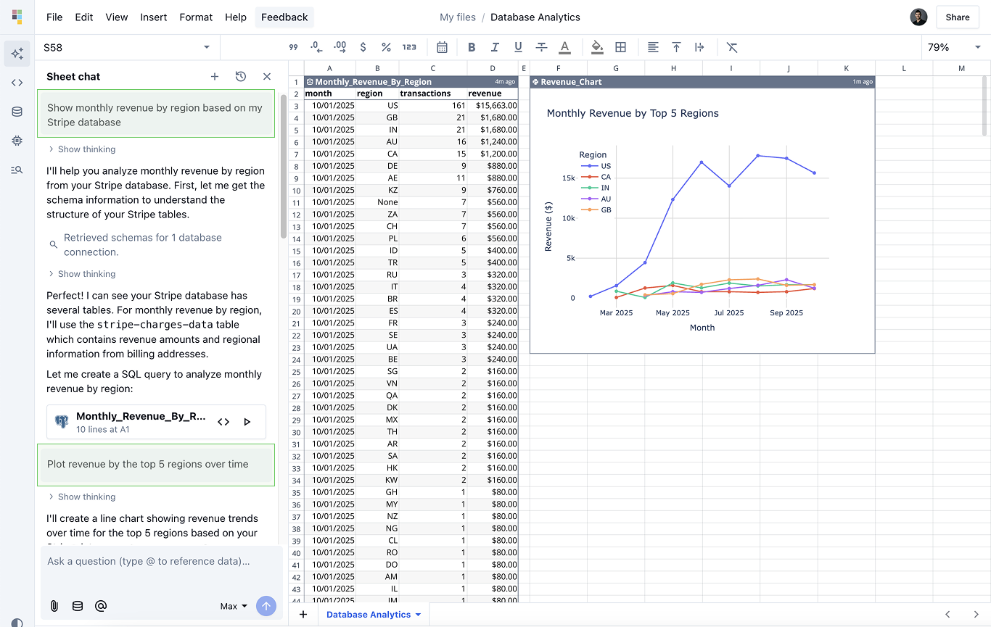Toggle bold formatting

point(472,46)
